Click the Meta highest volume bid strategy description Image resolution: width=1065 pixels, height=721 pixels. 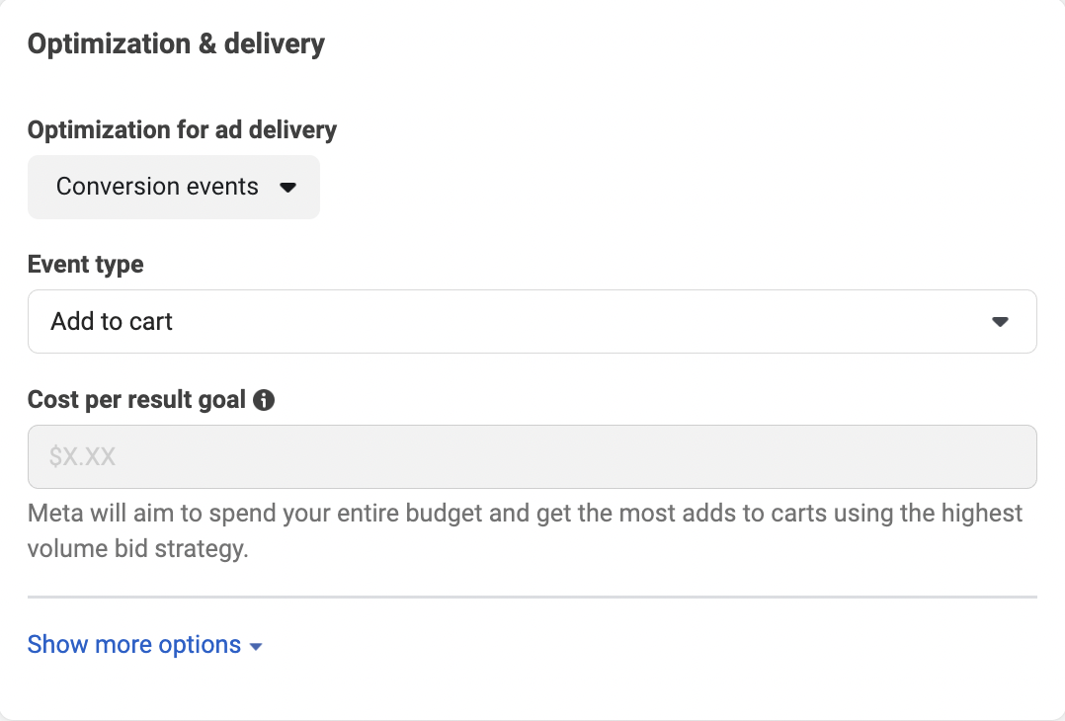[525, 531]
